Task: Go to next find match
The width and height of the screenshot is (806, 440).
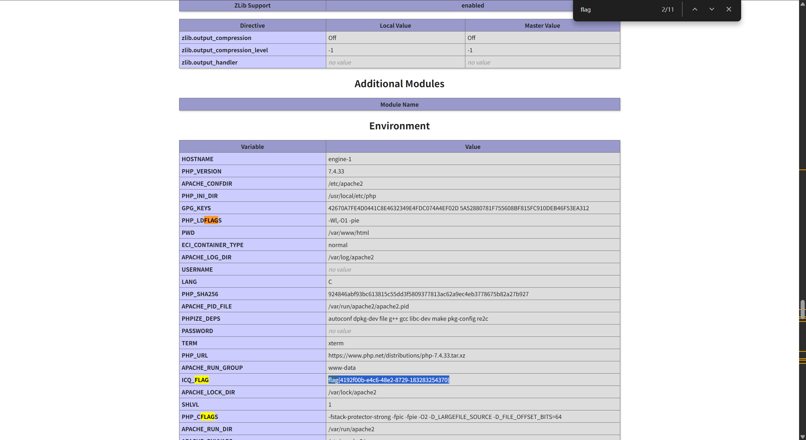Action: click(712, 9)
